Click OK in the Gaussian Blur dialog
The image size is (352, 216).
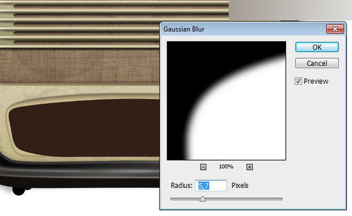317,47
